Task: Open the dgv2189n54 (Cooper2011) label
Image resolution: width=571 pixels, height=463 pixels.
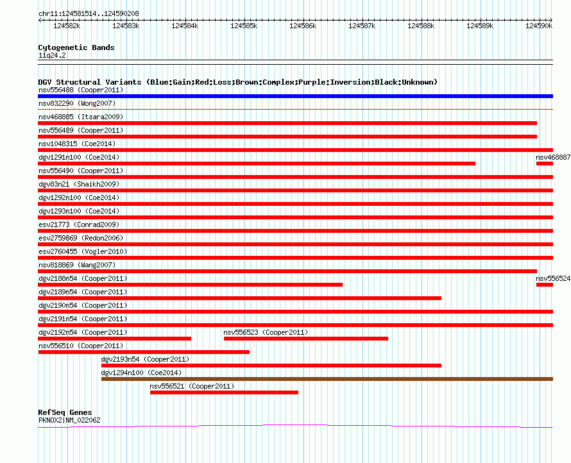Action: (x=83, y=292)
